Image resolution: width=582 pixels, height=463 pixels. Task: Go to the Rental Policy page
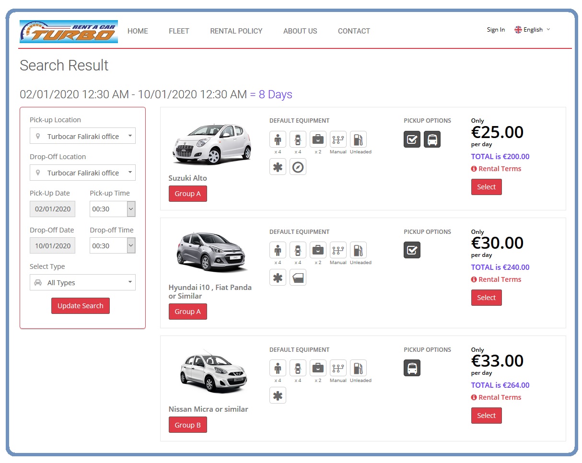click(236, 31)
